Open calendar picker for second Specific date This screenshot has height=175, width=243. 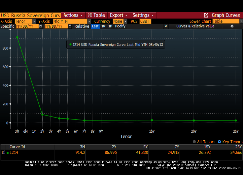click(x=70, y=26)
